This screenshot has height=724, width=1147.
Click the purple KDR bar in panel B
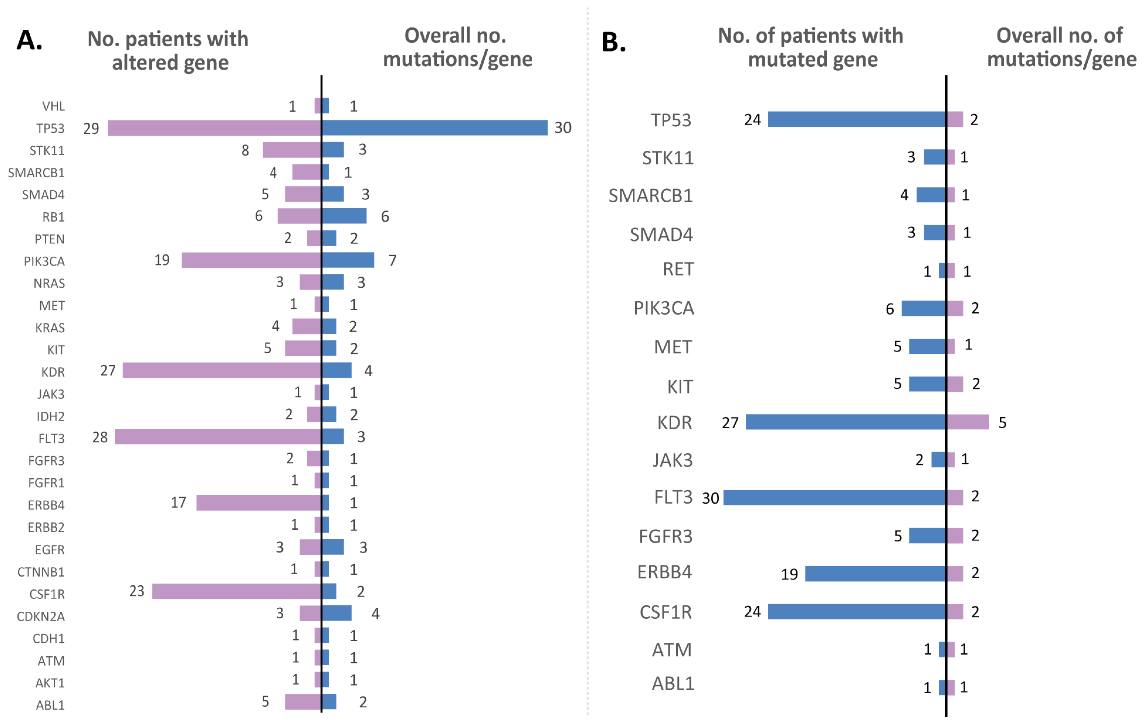(967, 422)
